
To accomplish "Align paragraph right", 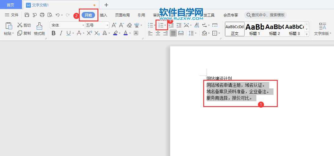I will coord(166,33).
